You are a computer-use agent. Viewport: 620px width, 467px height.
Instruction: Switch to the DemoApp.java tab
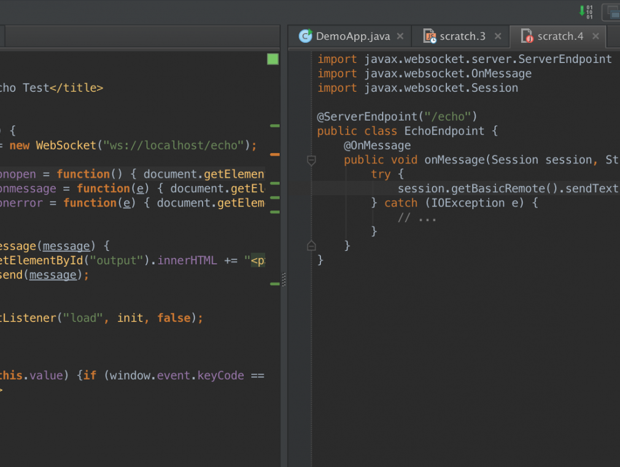(349, 36)
